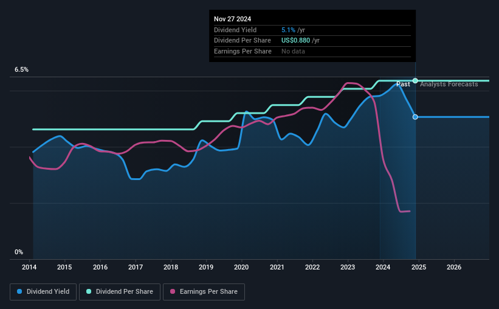499x309 pixels.
Task: Click the 2019 x-axis label
Action: (206, 267)
